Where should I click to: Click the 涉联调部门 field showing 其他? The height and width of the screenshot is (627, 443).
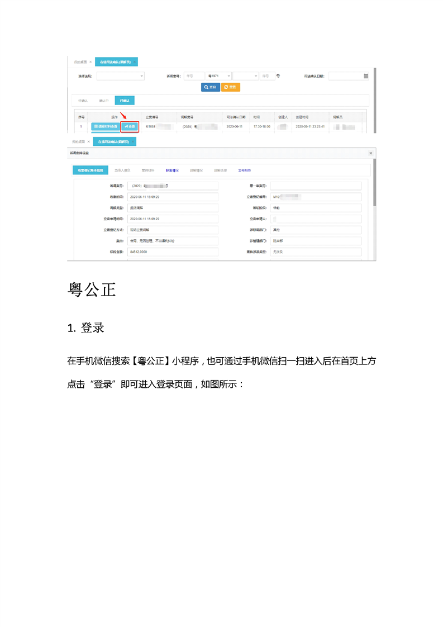pyautogui.click(x=316, y=230)
